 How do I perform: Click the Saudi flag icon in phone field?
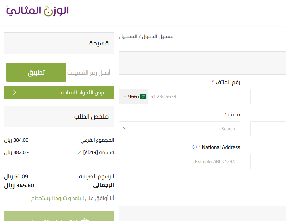(x=143, y=96)
